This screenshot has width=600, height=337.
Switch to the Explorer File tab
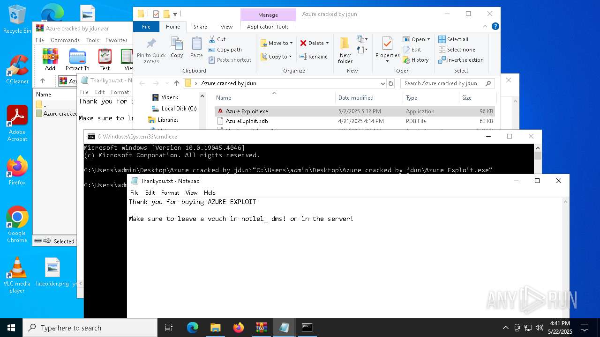click(x=146, y=27)
